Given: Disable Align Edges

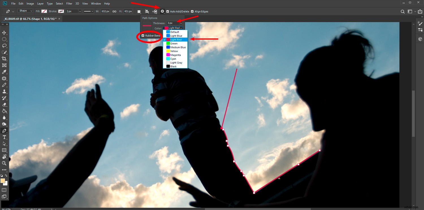Looking at the screenshot, I should 192,12.
